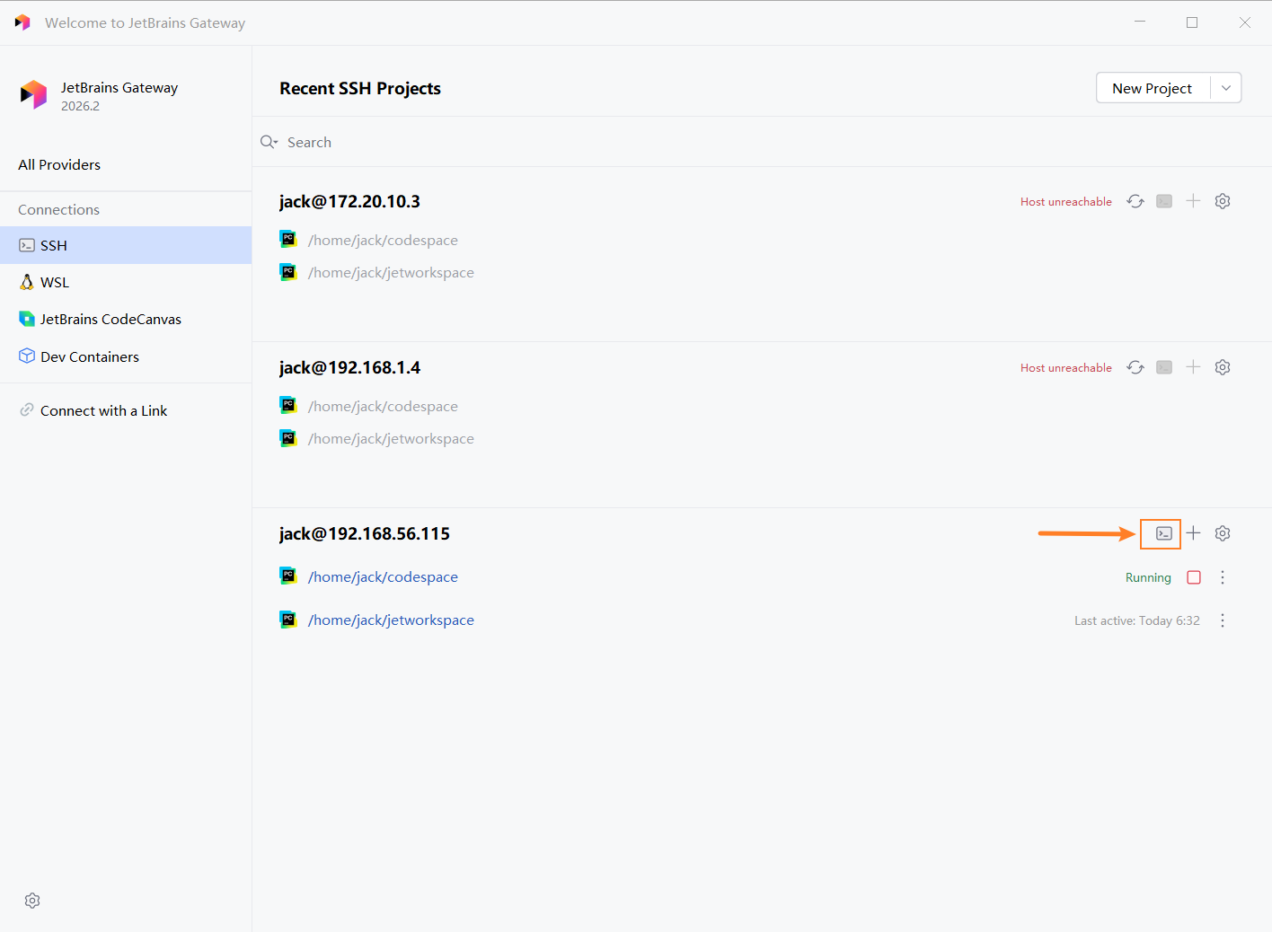Click Last active: Today 6:32 text
1272x932 pixels.
[1137, 620]
